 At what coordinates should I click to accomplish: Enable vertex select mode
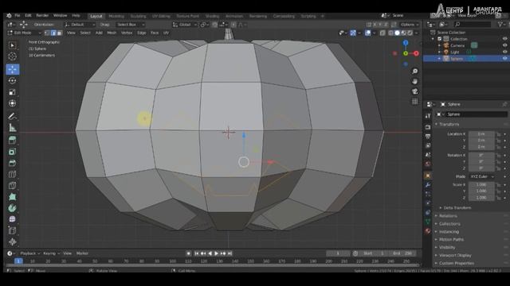tap(48, 33)
